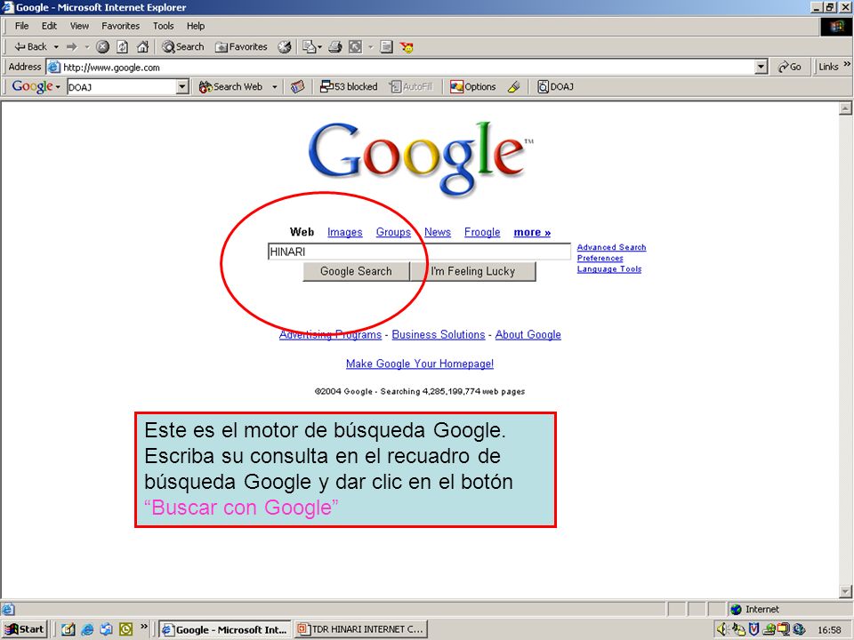Open the Favorites pane button

tap(241, 47)
